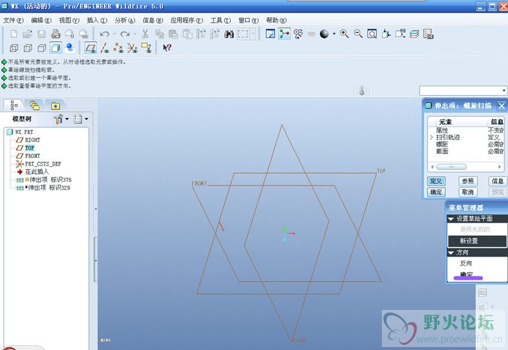Click the 参照 button in the dialog
The height and width of the screenshot is (350, 508).
[x=468, y=181]
